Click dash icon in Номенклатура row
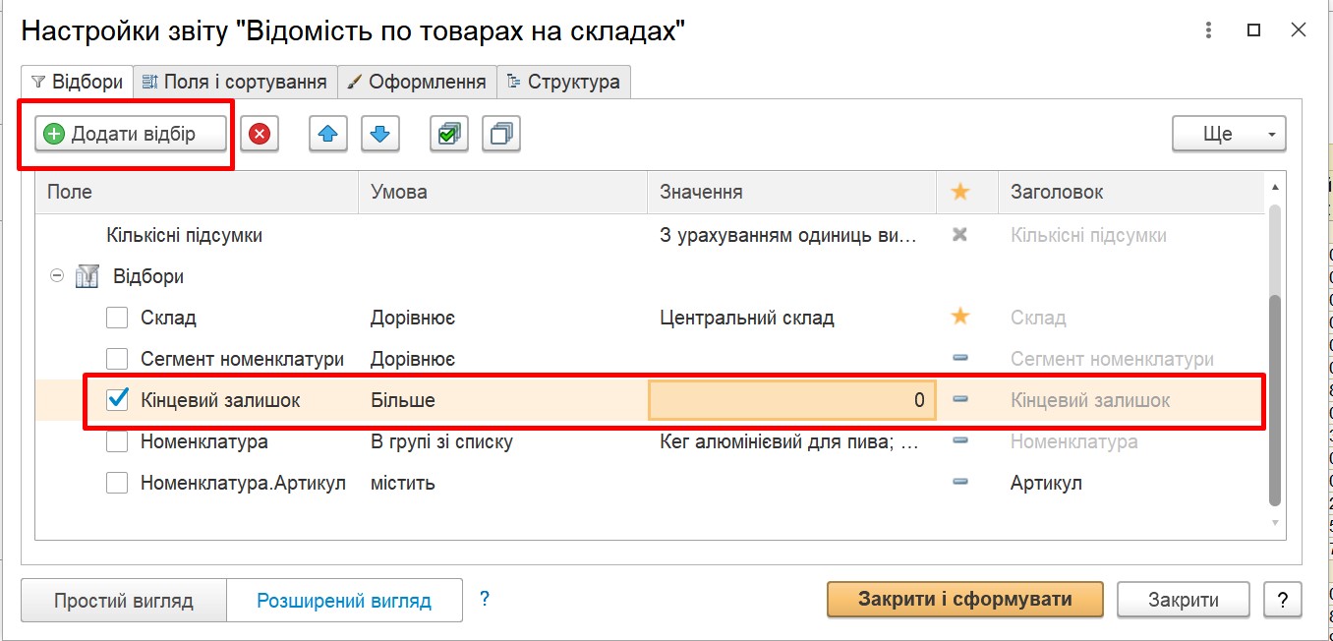Viewport: 1333px width, 641px height. [x=960, y=440]
